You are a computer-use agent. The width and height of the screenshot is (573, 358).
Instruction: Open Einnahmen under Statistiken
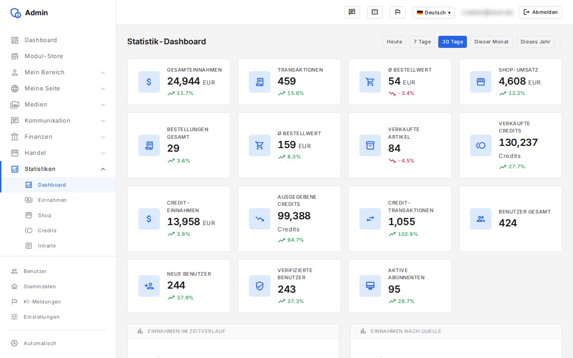pyautogui.click(x=58, y=200)
